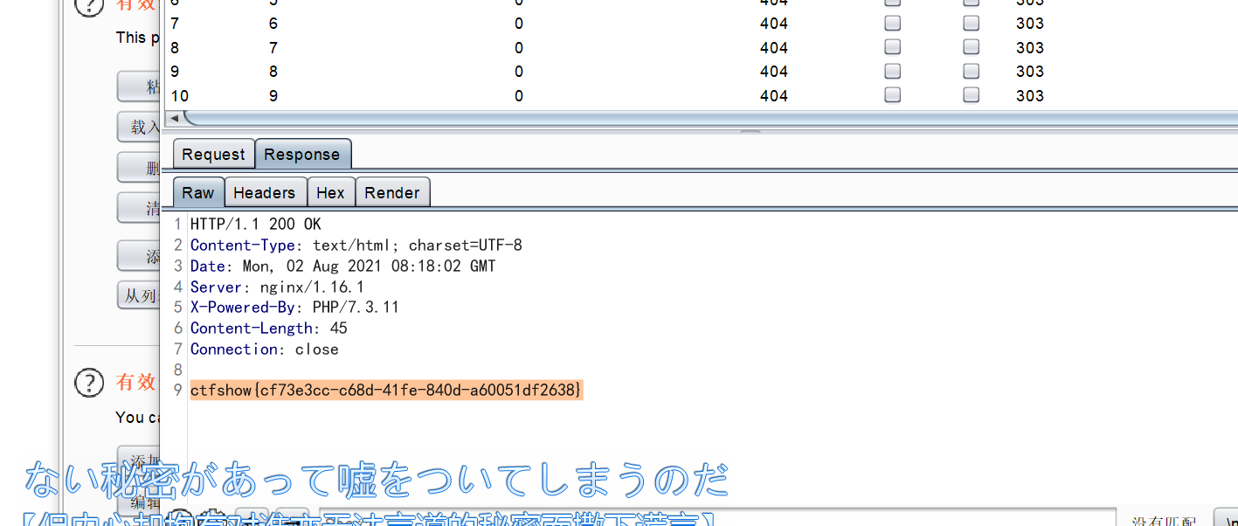View the response in the Hex tab
This screenshot has width=1238, height=526.
point(330,192)
